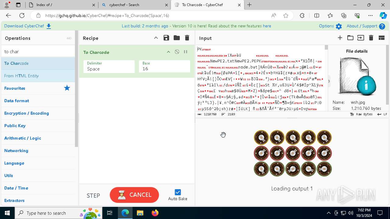Open File Explorer from taskbar
This screenshot has height=219, width=390.
point(140,213)
